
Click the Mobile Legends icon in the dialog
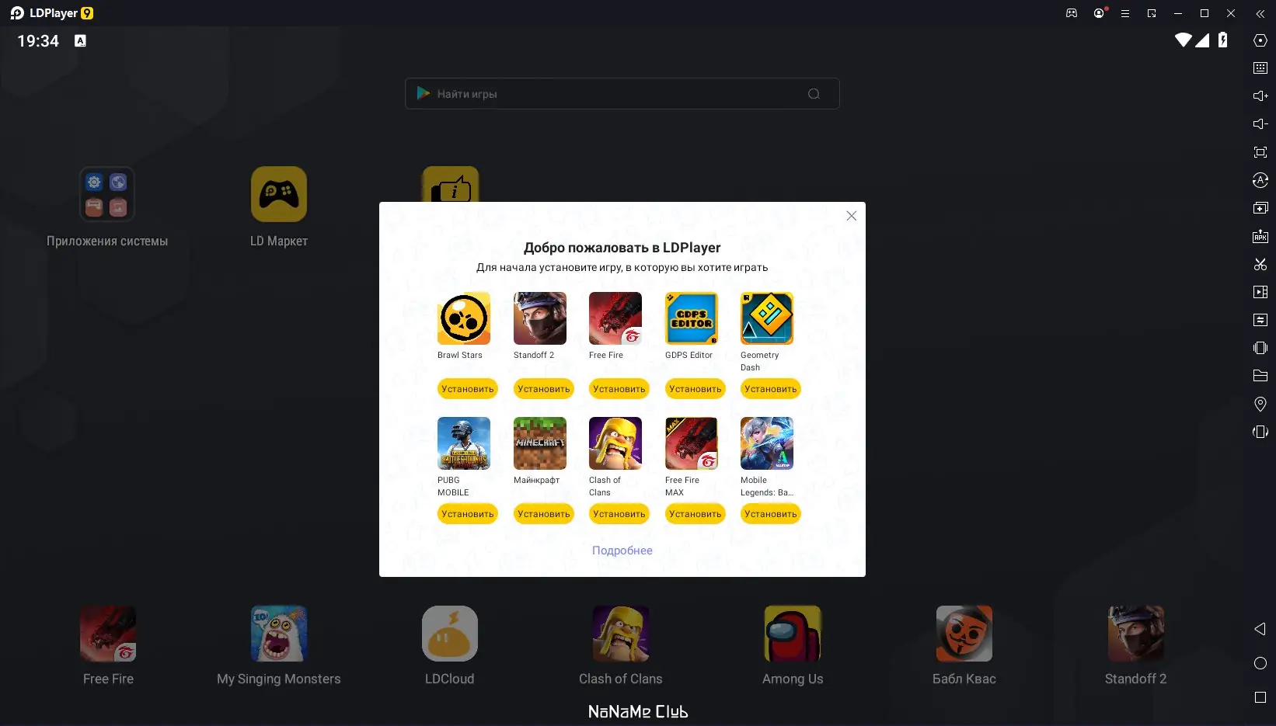(767, 443)
